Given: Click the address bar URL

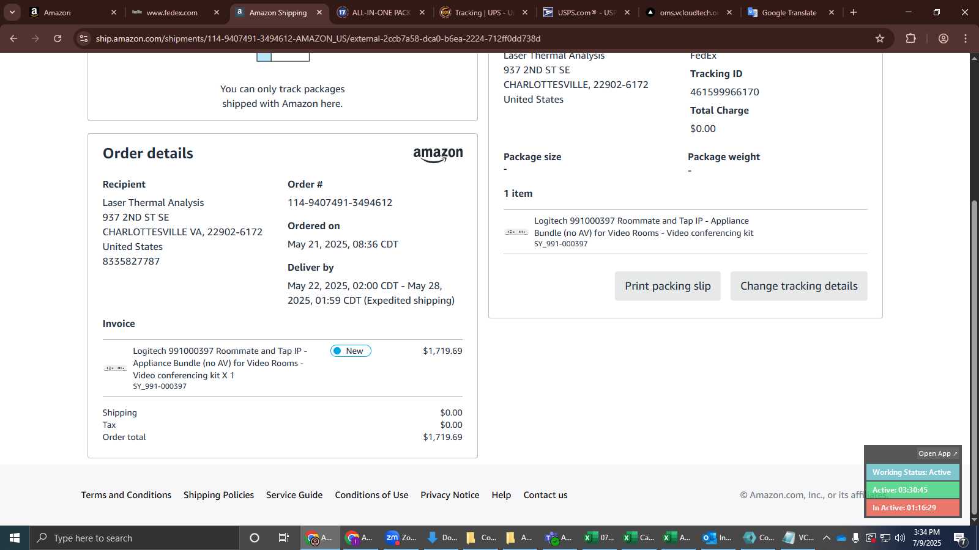Looking at the screenshot, I should [318, 38].
